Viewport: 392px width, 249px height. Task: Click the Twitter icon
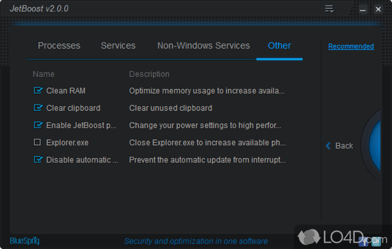376,241
